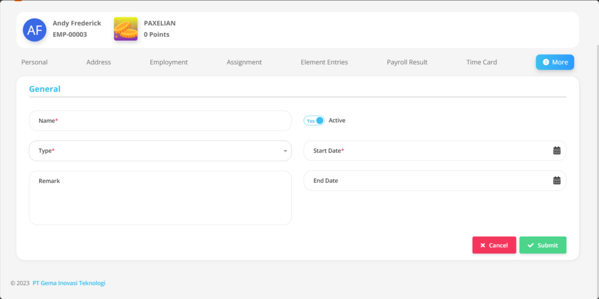Click inside the Remark text area

click(x=160, y=198)
